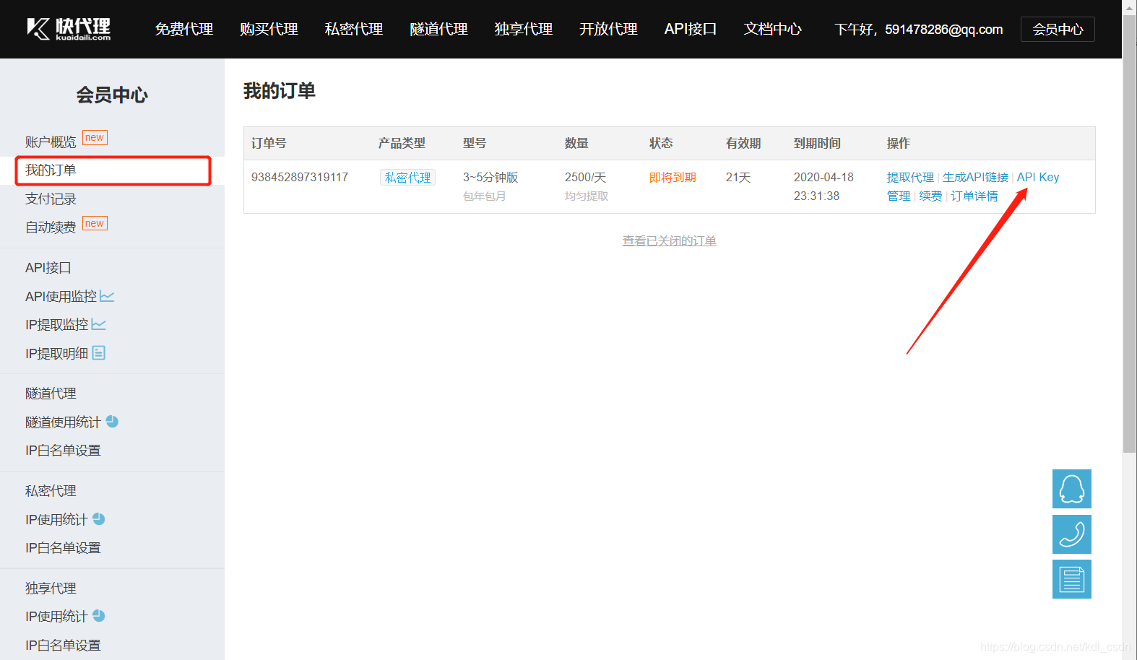Click pie icon next to 独享代理 IP使用统计
Screen dimensions: 1137x660
(x=99, y=616)
